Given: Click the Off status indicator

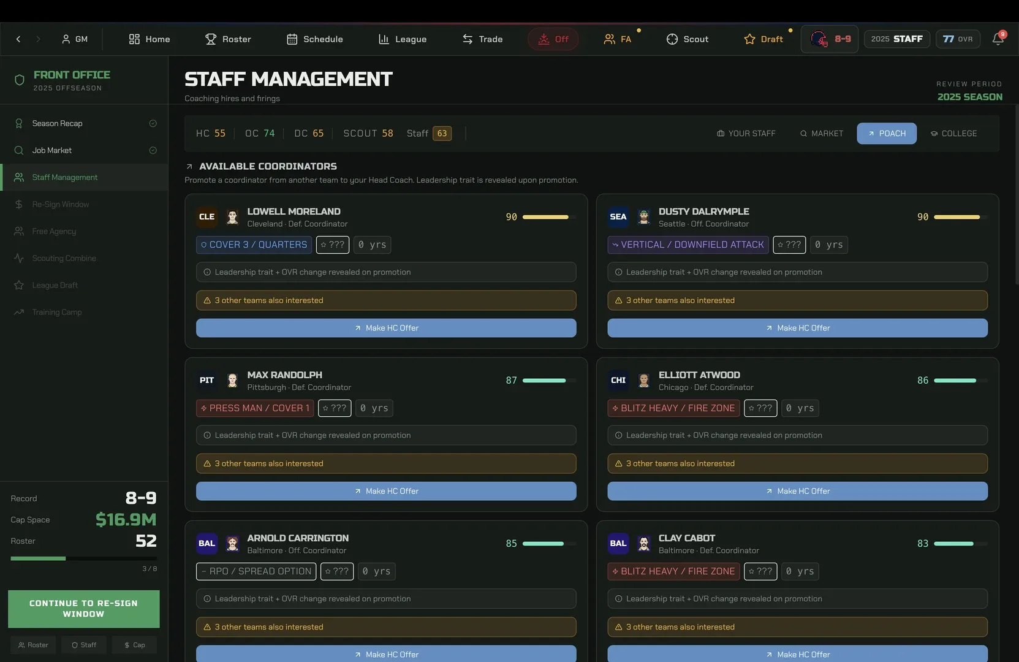Looking at the screenshot, I should coord(553,39).
